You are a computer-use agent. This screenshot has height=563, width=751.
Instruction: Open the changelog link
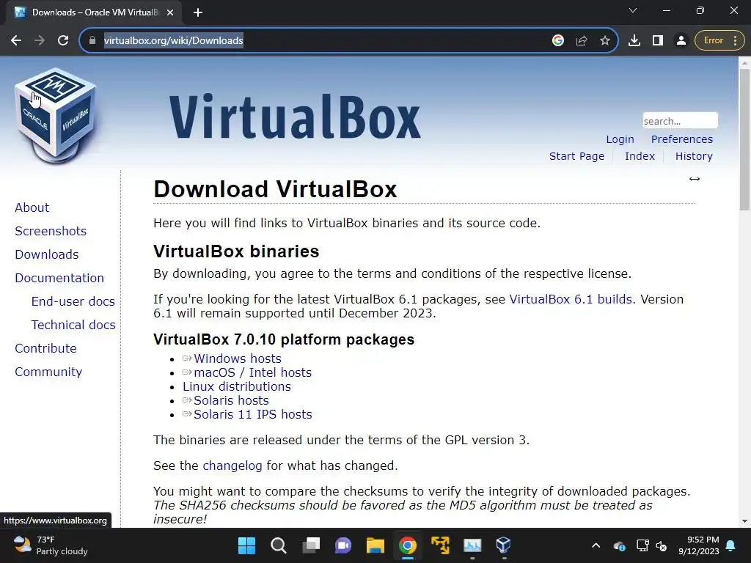(x=232, y=466)
